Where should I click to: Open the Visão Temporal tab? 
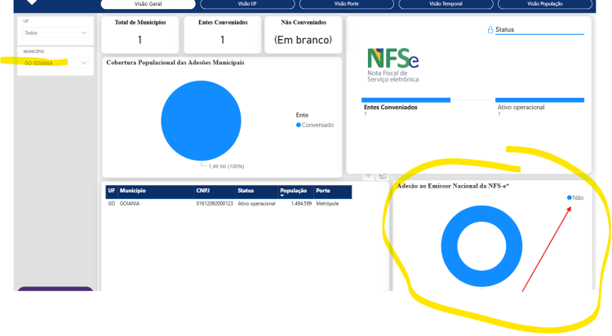pos(446,4)
